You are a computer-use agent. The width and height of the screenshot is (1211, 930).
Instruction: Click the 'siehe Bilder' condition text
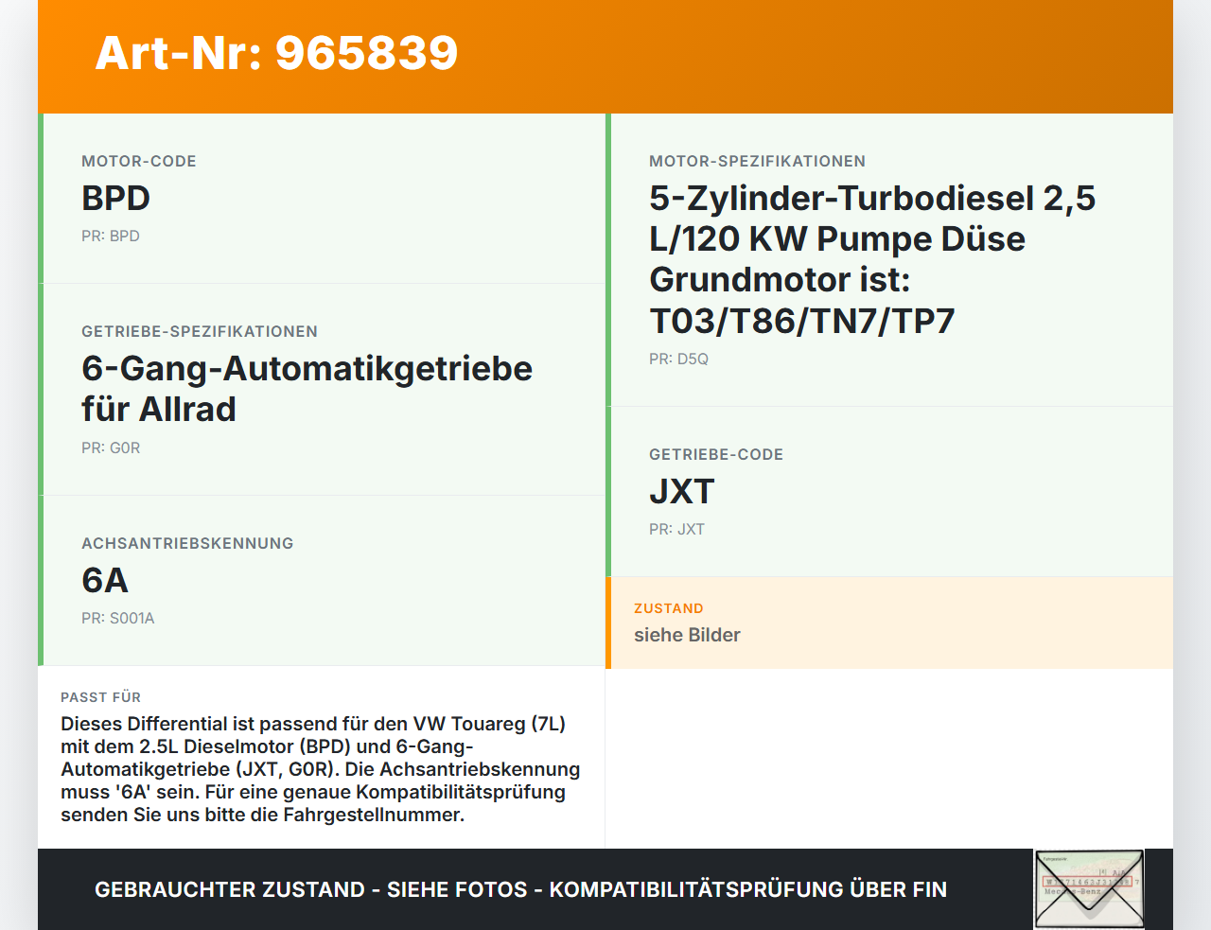click(x=687, y=636)
